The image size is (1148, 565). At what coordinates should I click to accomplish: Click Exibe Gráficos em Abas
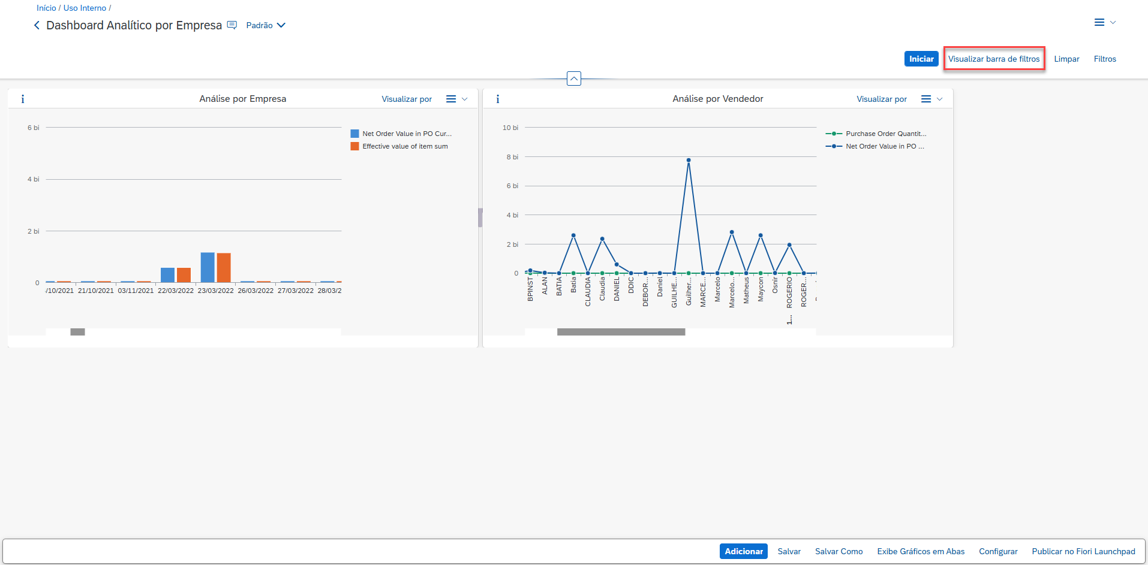click(x=921, y=551)
